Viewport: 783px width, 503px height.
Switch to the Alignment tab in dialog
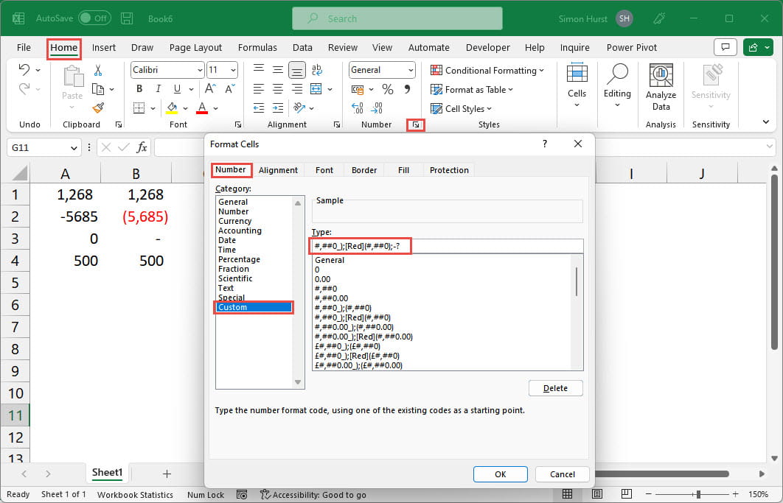click(278, 170)
